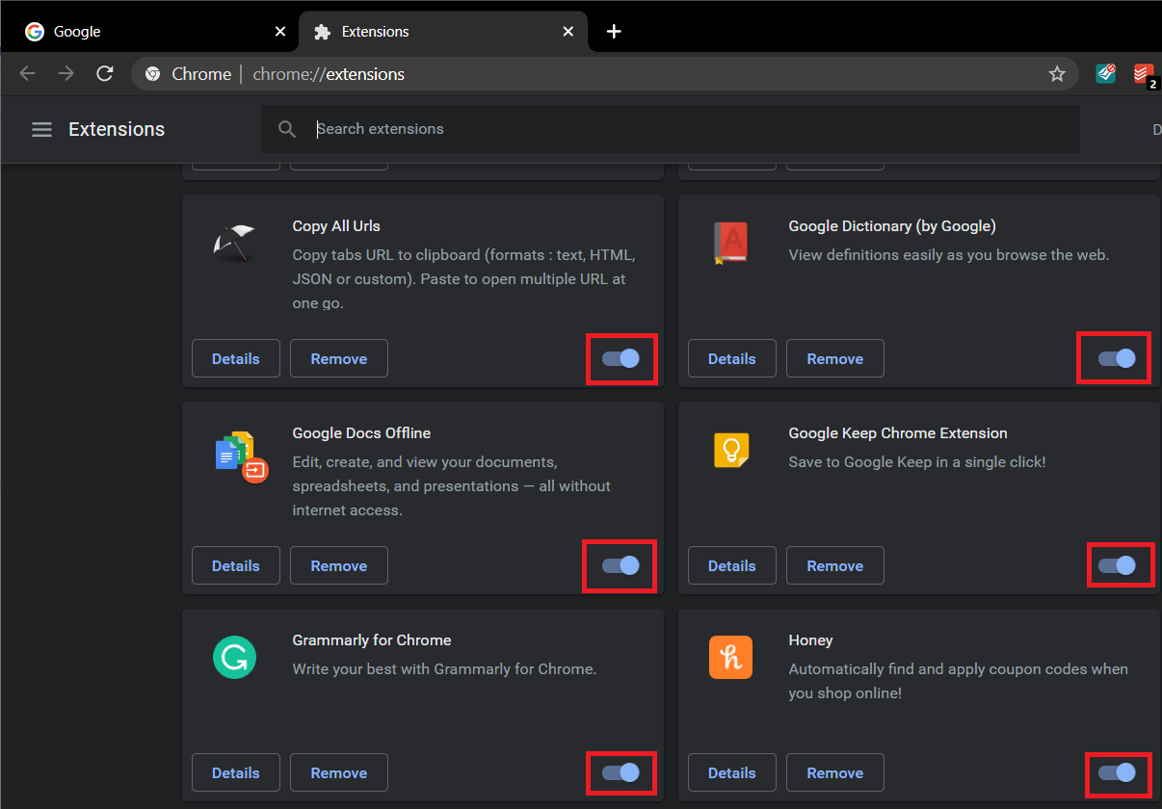The width and height of the screenshot is (1162, 809).
Task: Open a new tab with plus icon
Action: [x=614, y=32]
